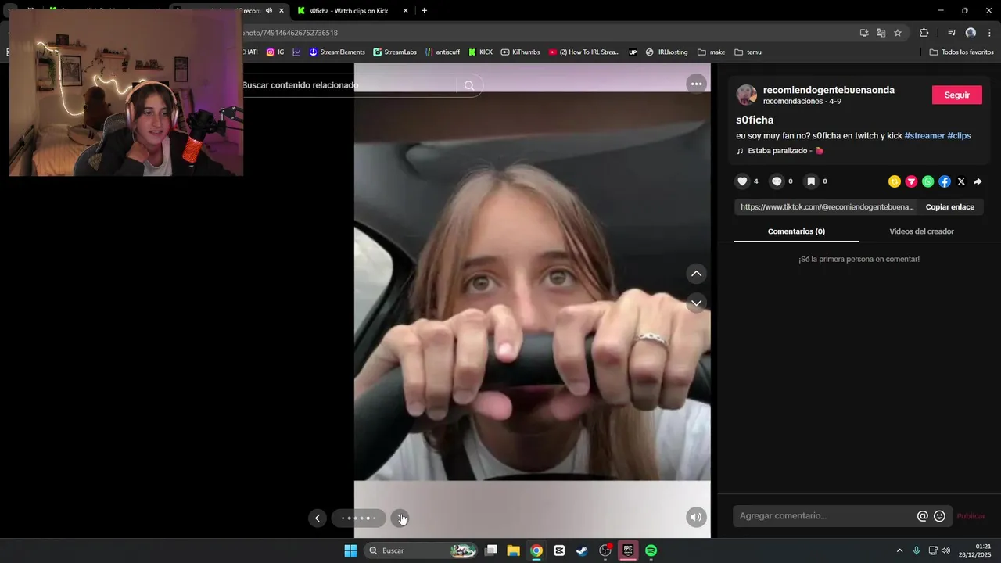Open more share options arrow
Screen dimensions: 1001x563
(x=978, y=181)
